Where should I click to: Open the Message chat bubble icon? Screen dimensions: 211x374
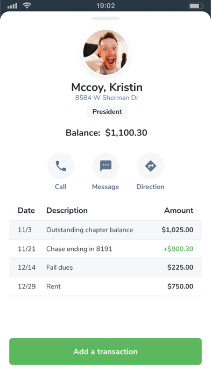[105, 166]
